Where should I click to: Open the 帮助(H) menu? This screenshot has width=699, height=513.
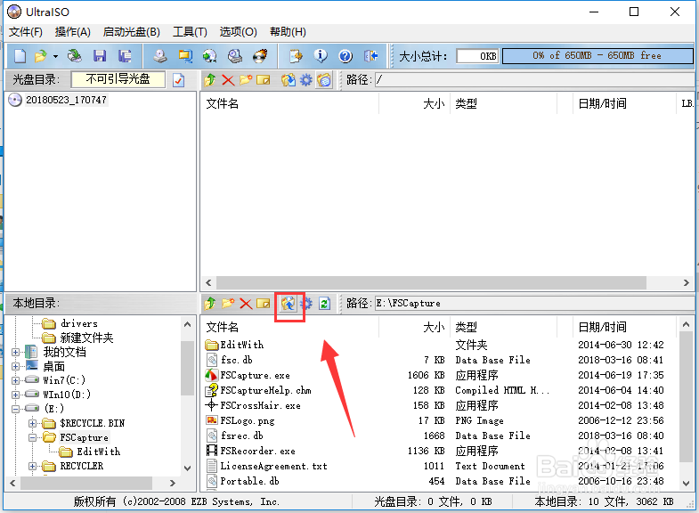click(288, 32)
